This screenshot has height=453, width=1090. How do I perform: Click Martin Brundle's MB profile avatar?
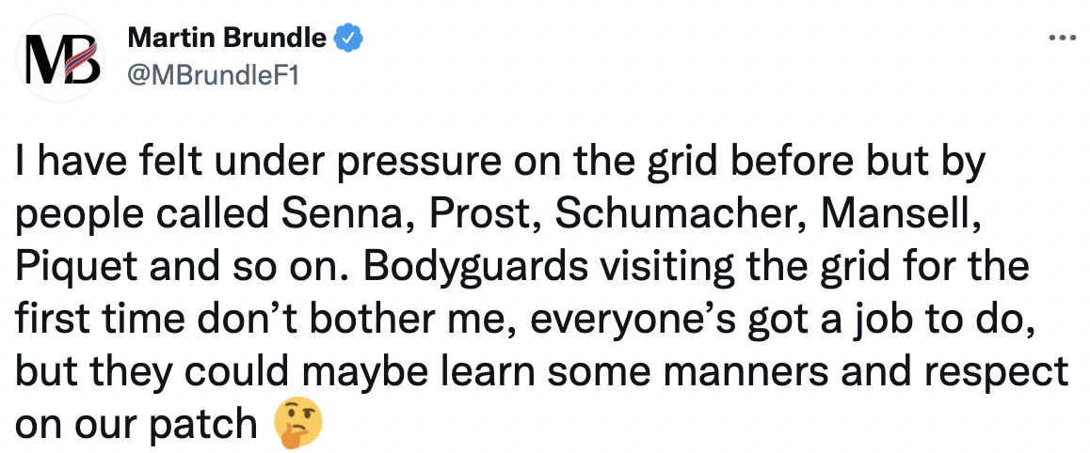click(62, 58)
